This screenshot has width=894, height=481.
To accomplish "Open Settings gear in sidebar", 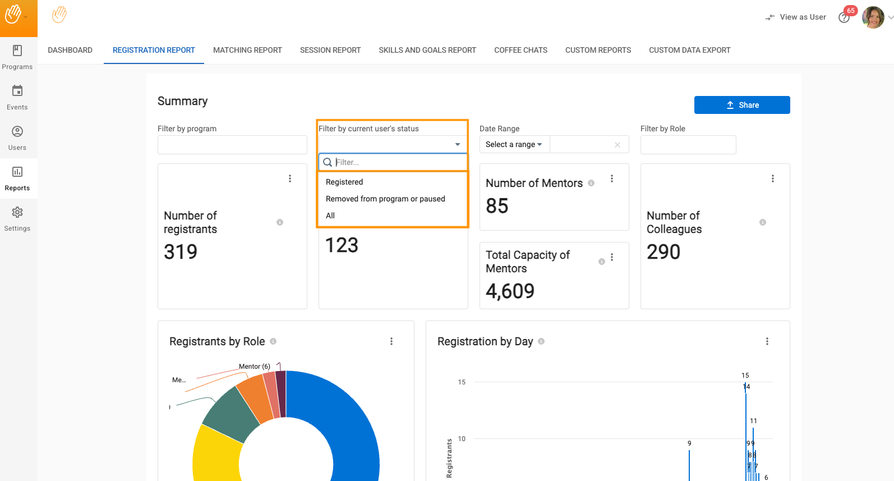I will pyautogui.click(x=17, y=213).
